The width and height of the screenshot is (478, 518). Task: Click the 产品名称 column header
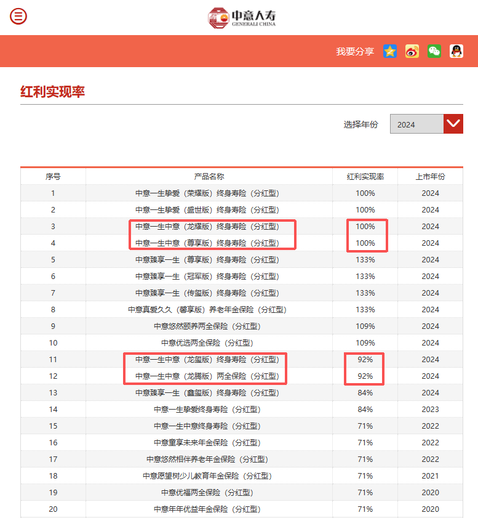tap(209, 176)
